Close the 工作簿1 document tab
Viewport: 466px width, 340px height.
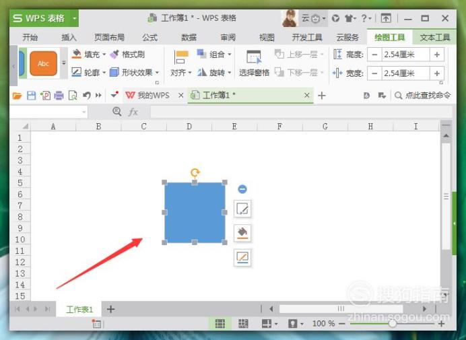point(306,96)
